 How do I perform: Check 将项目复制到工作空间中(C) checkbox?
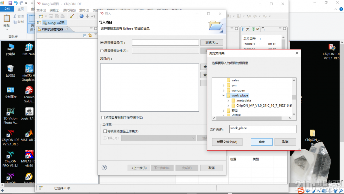pos(103,117)
